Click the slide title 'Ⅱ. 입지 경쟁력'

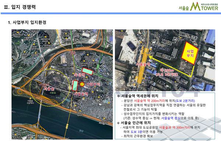[20, 7]
